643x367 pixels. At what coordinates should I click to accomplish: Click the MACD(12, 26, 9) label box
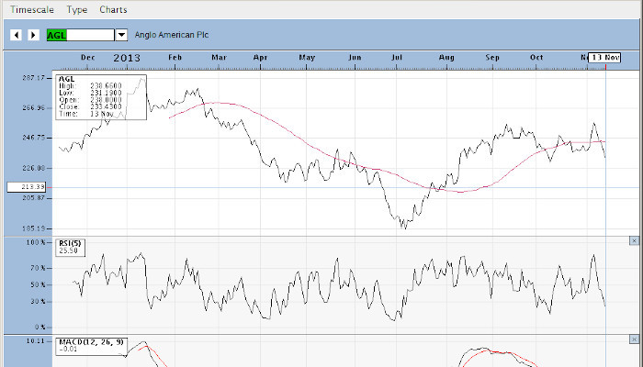90,345
